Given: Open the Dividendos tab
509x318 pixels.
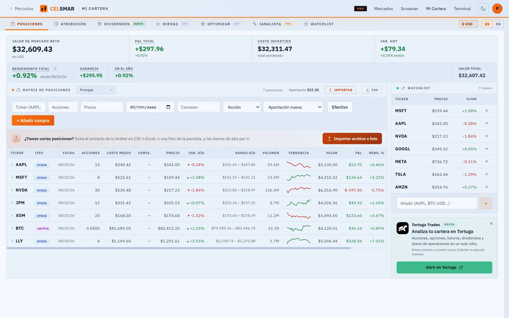Looking at the screenshot, I should coord(121,24).
